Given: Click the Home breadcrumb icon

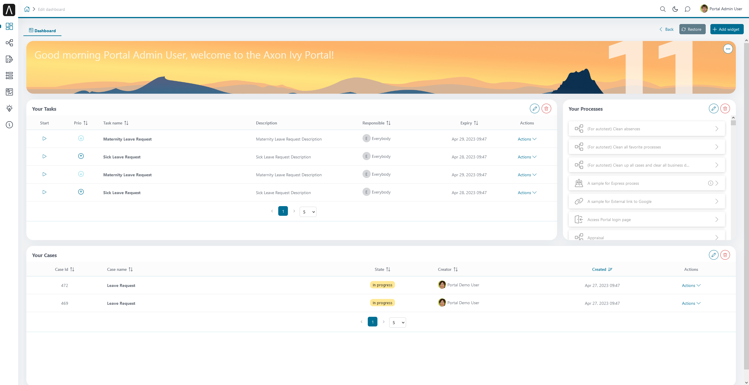Looking at the screenshot, I should pos(27,9).
